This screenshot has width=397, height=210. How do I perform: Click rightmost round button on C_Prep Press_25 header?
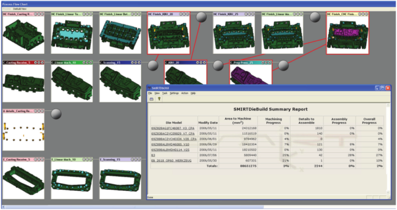click(x=269, y=63)
